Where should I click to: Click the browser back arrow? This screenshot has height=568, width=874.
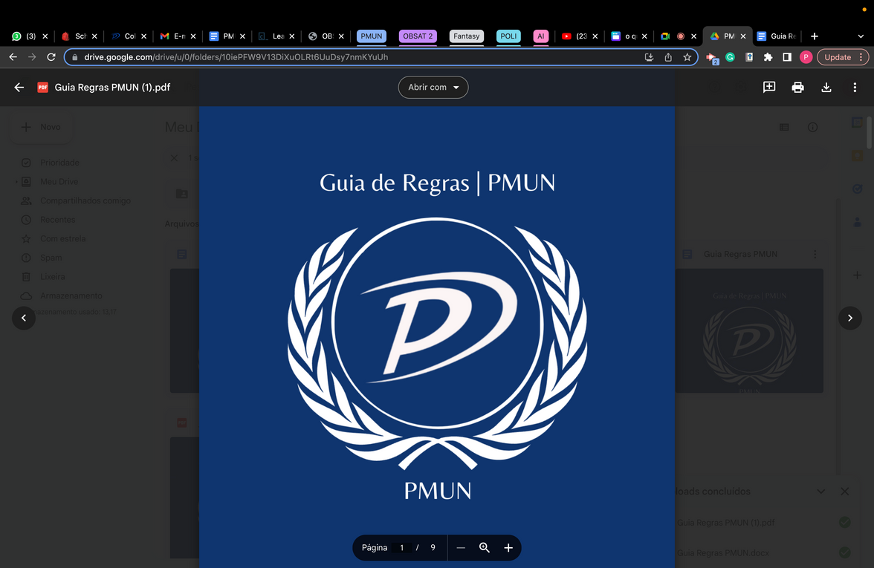13,56
